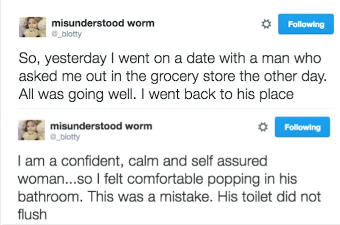Click the profile avatar on the second tweet
This screenshot has height=225, width=340.
(x=31, y=130)
